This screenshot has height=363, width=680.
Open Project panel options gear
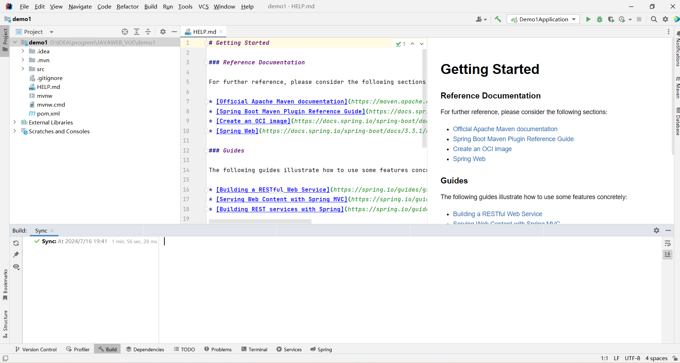coord(163,32)
